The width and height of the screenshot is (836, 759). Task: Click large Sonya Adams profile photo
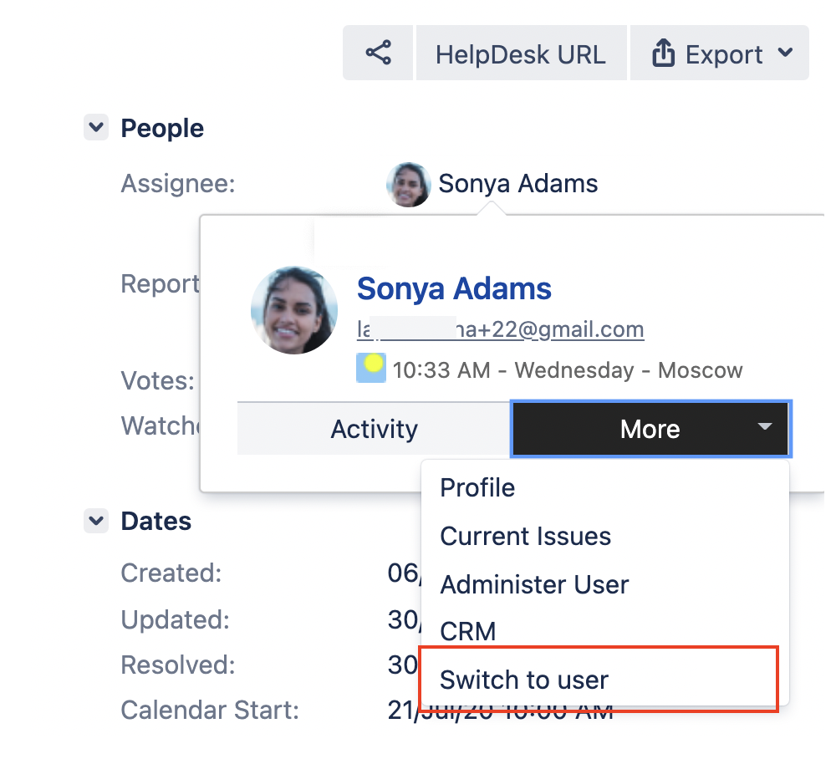click(x=294, y=310)
